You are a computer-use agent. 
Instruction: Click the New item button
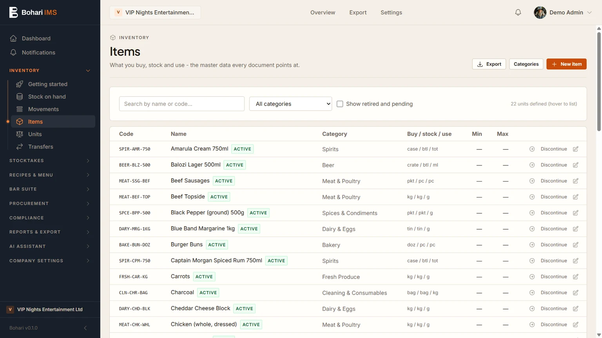pyautogui.click(x=566, y=64)
